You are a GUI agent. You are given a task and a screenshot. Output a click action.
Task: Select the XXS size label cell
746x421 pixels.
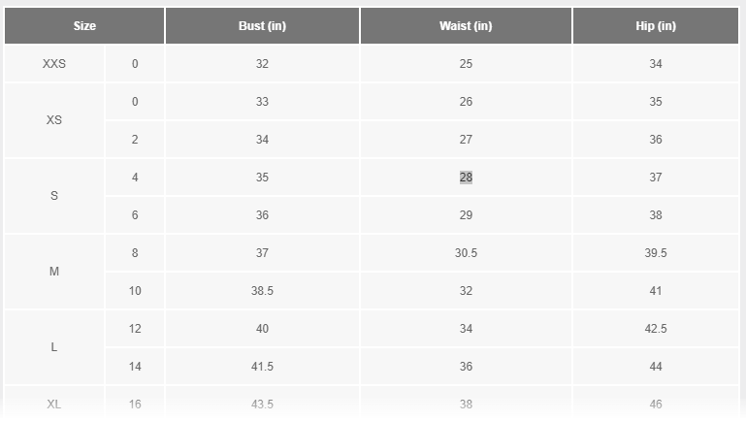54,64
